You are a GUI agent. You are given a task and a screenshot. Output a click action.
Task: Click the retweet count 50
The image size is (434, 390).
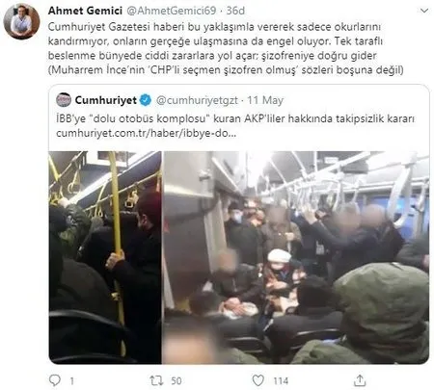point(176,380)
